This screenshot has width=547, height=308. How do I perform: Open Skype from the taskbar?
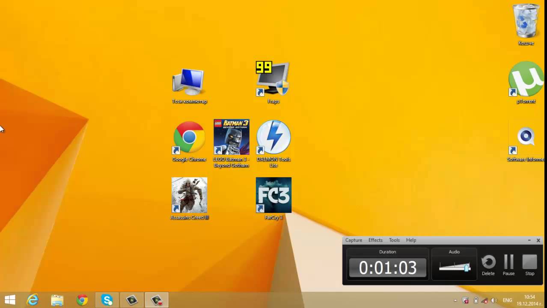(x=107, y=300)
